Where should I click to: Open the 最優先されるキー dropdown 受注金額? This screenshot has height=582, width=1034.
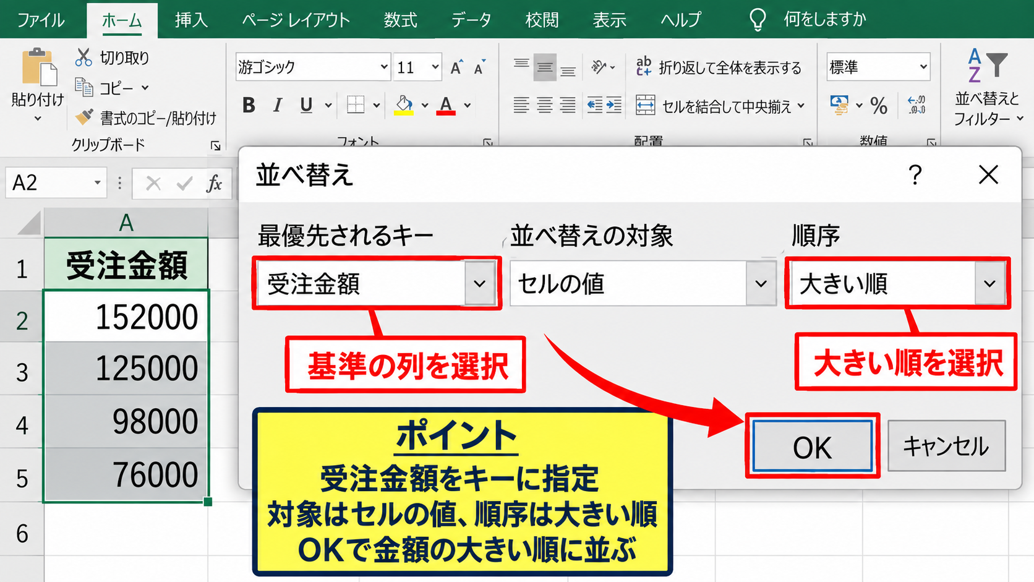(480, 284)
